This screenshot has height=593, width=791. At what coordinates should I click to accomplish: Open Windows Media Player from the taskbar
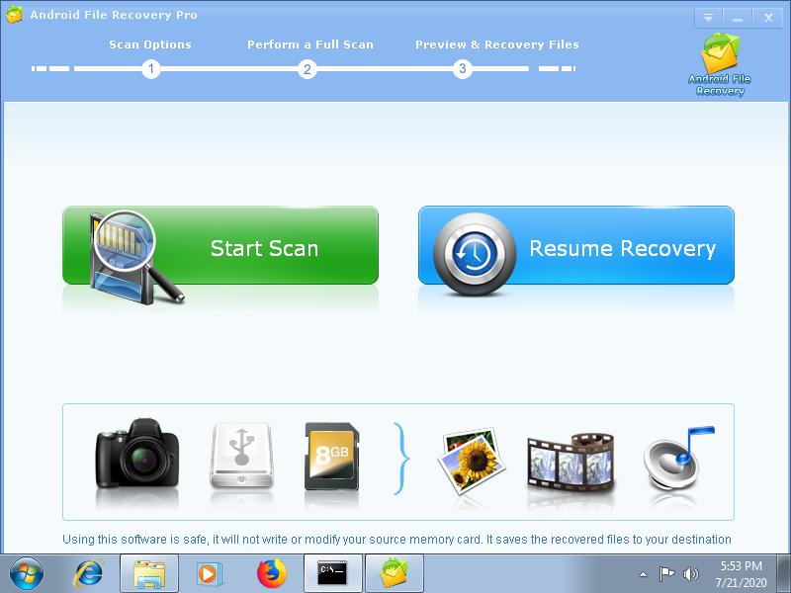[209, 573]
